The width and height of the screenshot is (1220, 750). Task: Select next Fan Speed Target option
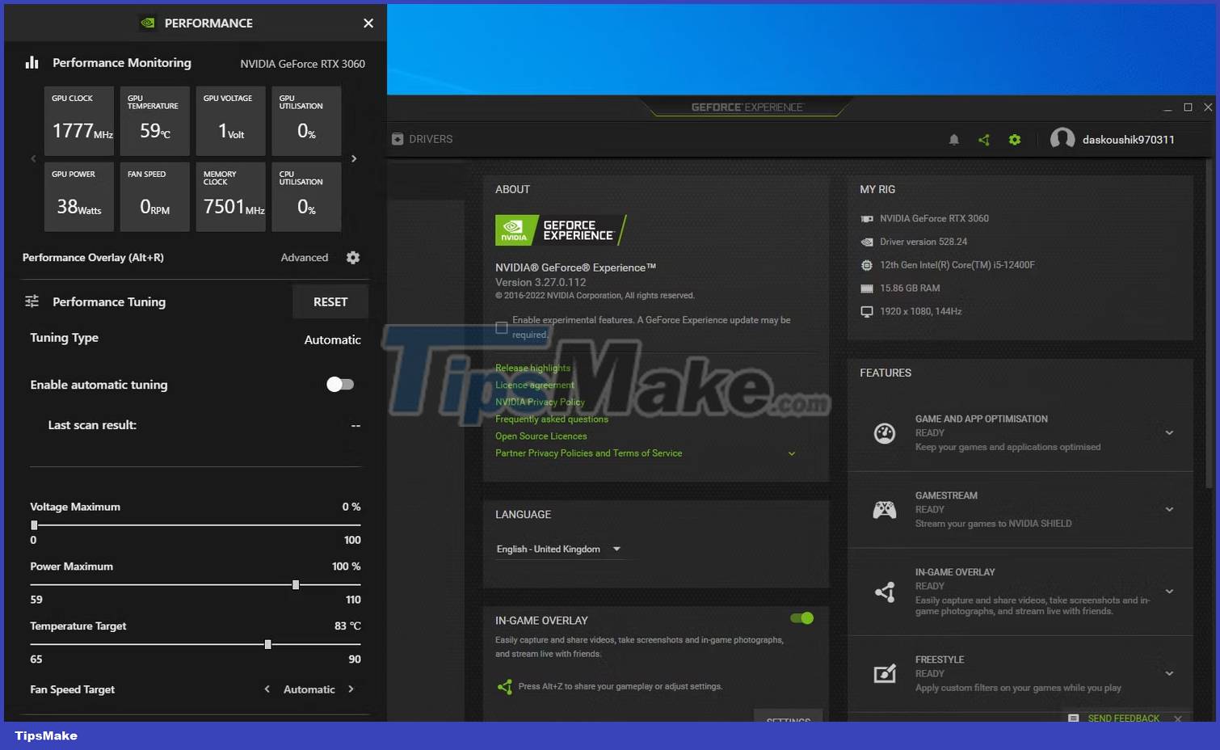point(351,689)
